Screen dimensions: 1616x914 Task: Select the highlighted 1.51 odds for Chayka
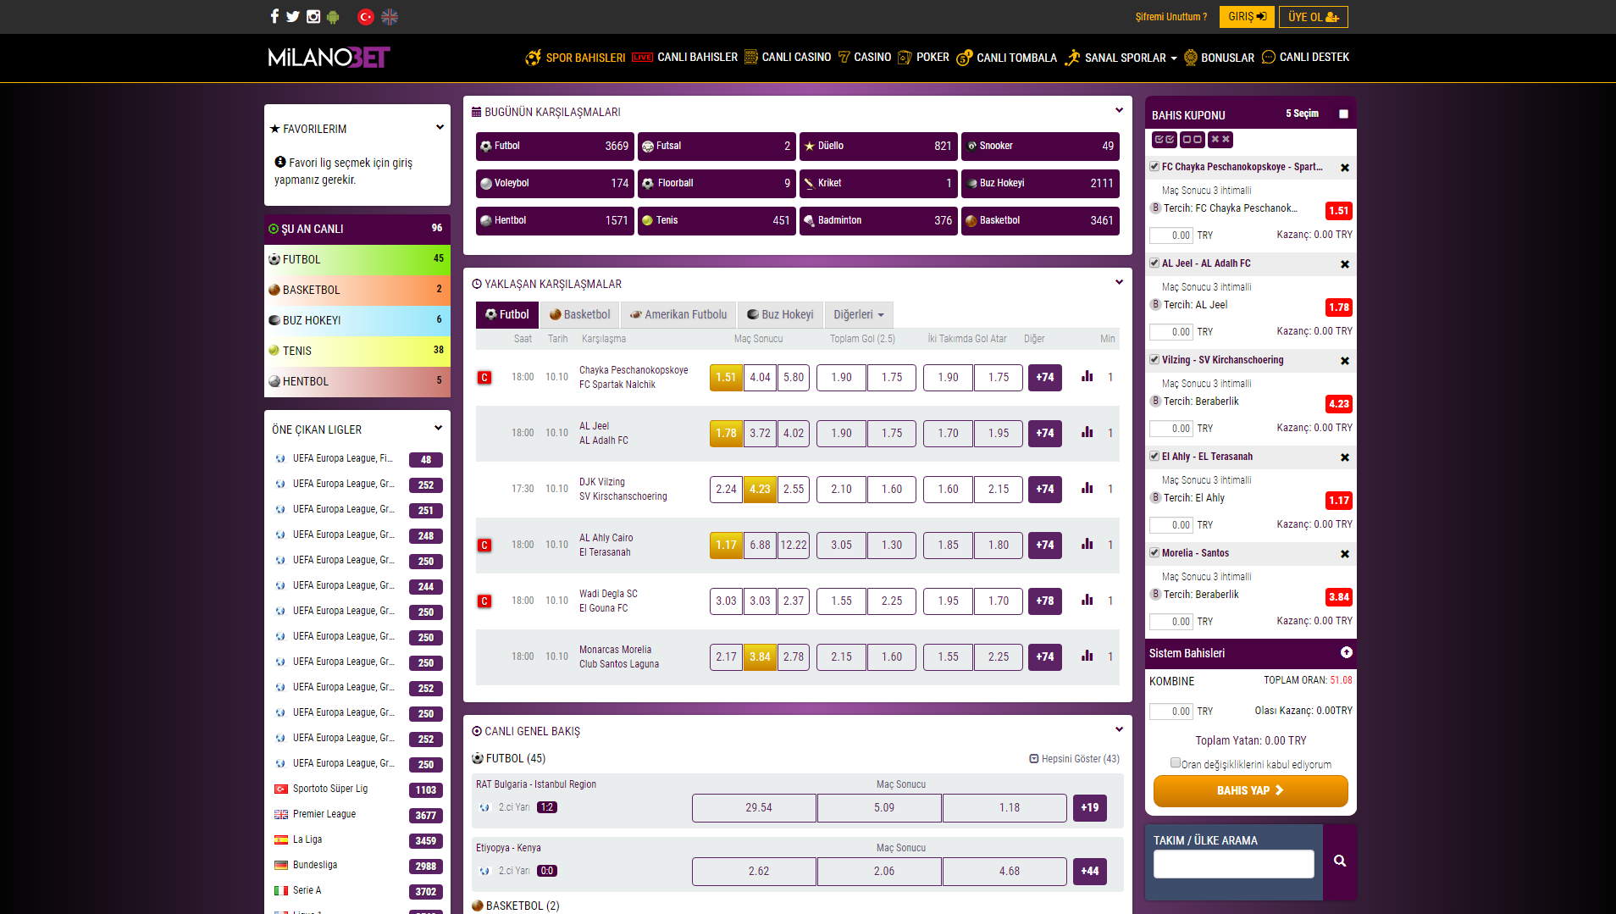pos(726,378)
